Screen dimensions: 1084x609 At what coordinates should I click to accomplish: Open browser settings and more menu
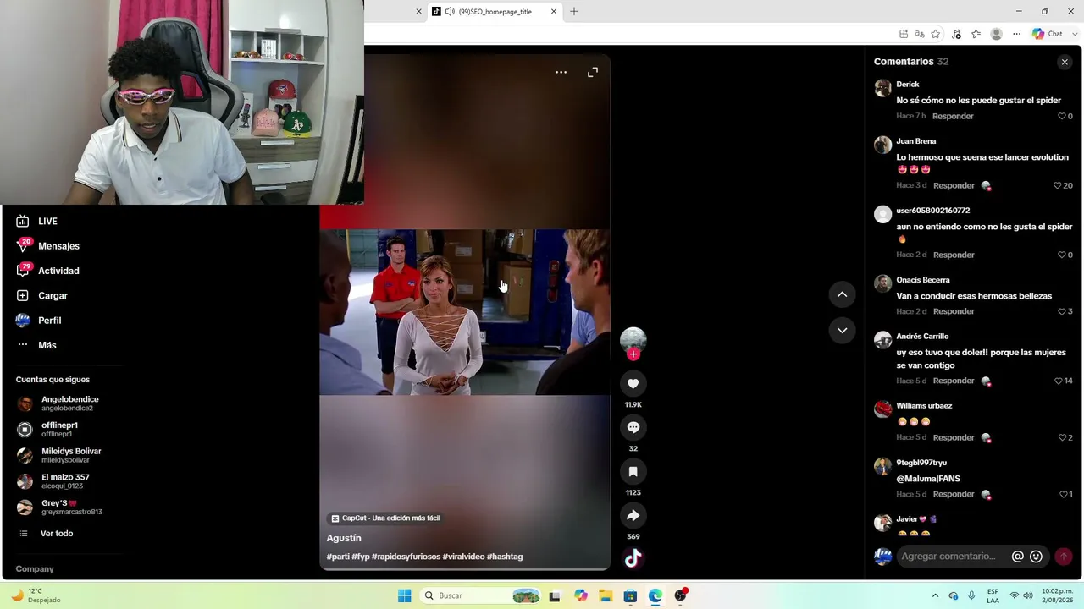pyautogui.click(x=1016, y=34)
